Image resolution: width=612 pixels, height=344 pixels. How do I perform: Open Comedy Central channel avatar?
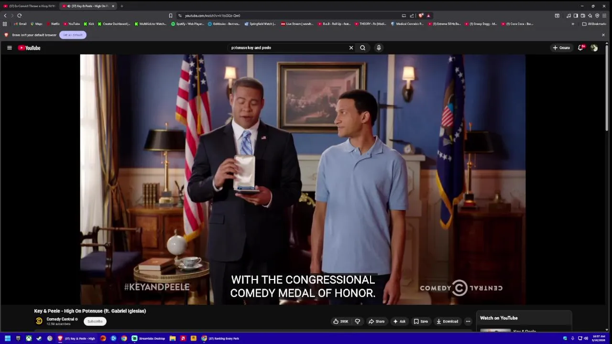tap(39, 321)
